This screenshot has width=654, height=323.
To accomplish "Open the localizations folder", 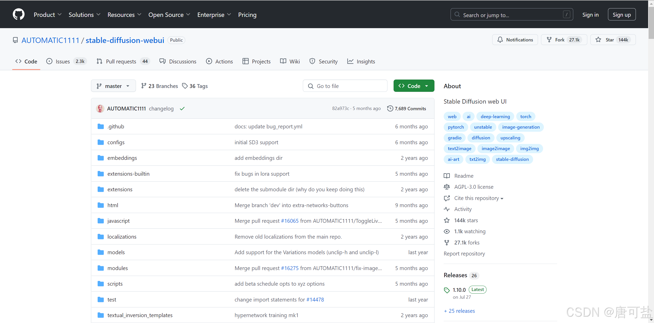I will tap(122, 237).
